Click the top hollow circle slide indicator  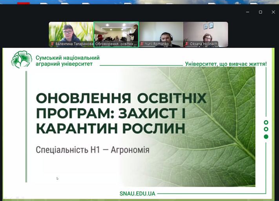pyautogui.click(x=266, y=123)
